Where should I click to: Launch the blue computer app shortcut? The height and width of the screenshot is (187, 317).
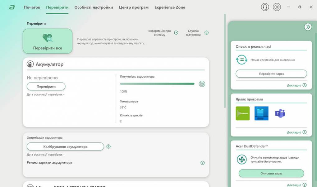(x=261, y=113)
